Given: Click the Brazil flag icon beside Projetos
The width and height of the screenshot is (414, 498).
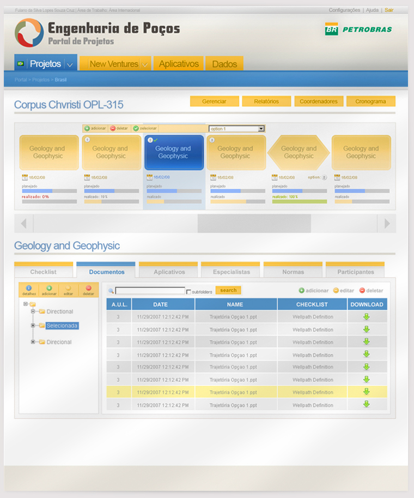Looking at the screenshot, I should pos(21,63).
